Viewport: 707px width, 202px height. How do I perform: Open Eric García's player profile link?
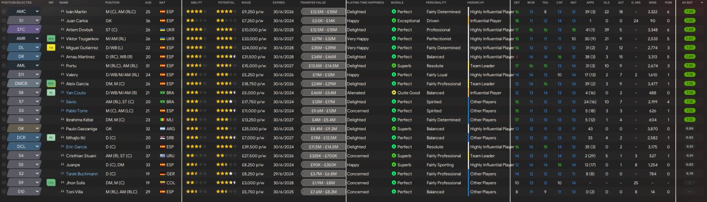[76, 147]
